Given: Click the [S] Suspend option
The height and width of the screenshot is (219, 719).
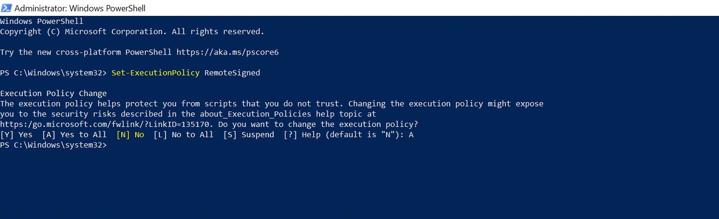Looking at the screenshot, I should (x=248, y=135).
